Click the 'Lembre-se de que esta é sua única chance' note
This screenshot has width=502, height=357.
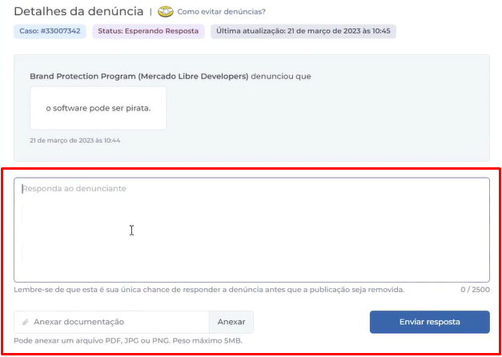coord(209,290)
